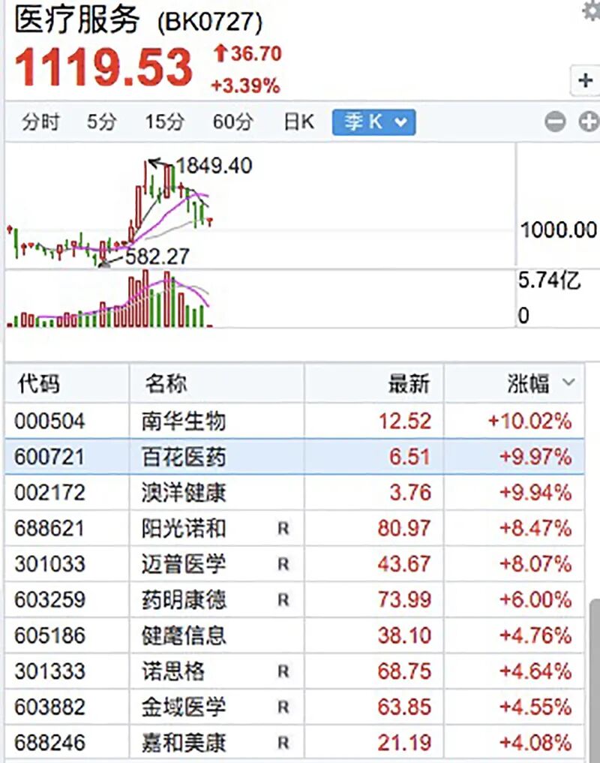Zoom out chart with minus icon
The image size is (600, 763).
[555, 122]
